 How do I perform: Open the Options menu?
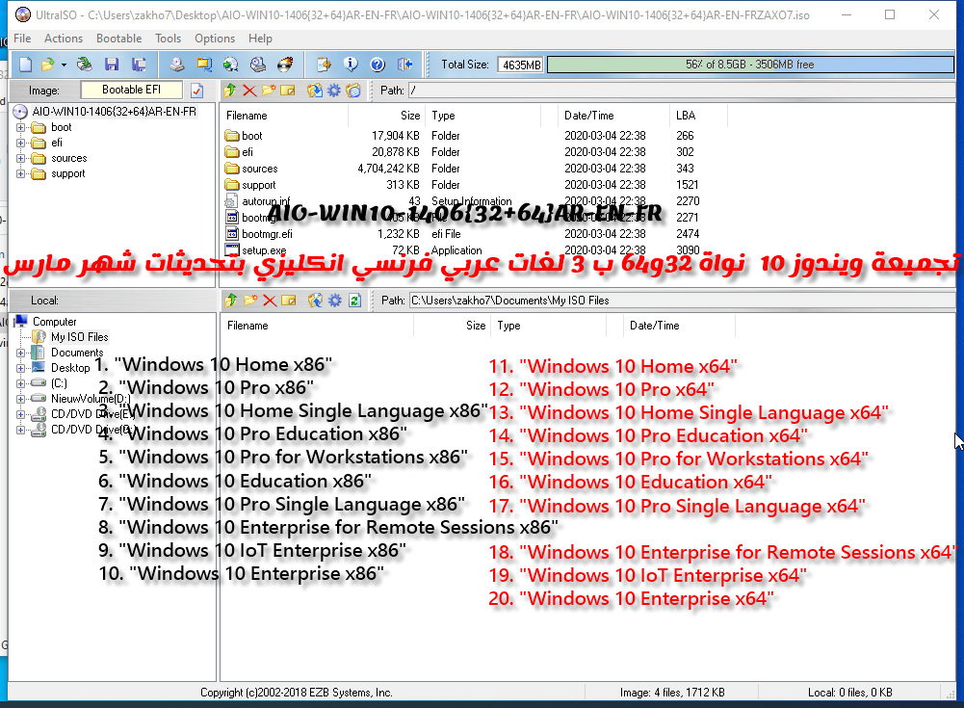tap(215, 39)
